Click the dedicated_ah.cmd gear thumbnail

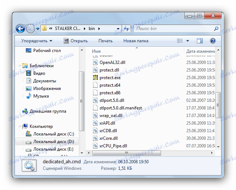tap(29, 165)
